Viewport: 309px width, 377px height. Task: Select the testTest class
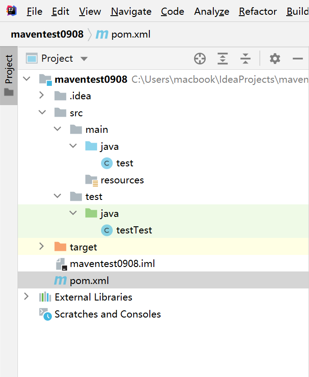134,230
